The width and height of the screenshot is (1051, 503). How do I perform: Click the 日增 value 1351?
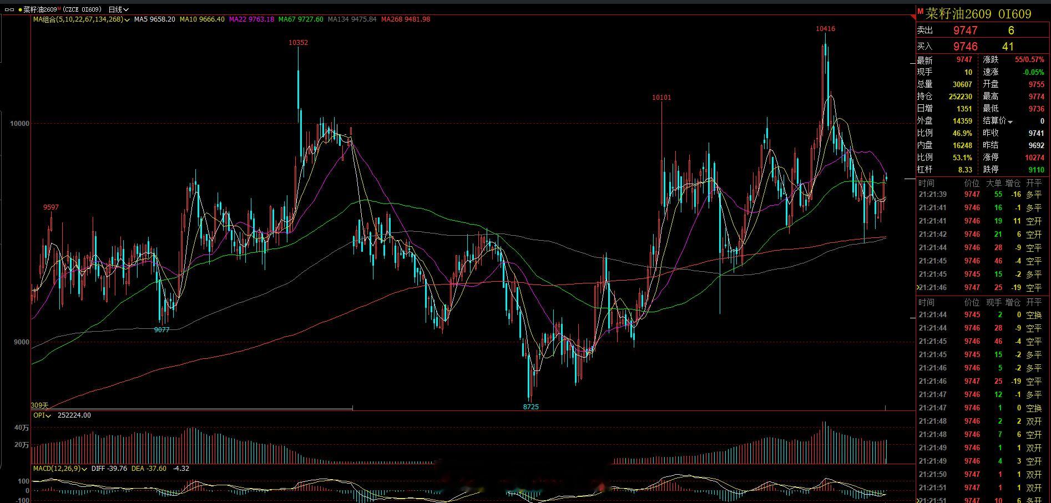(x=964, y=109)
